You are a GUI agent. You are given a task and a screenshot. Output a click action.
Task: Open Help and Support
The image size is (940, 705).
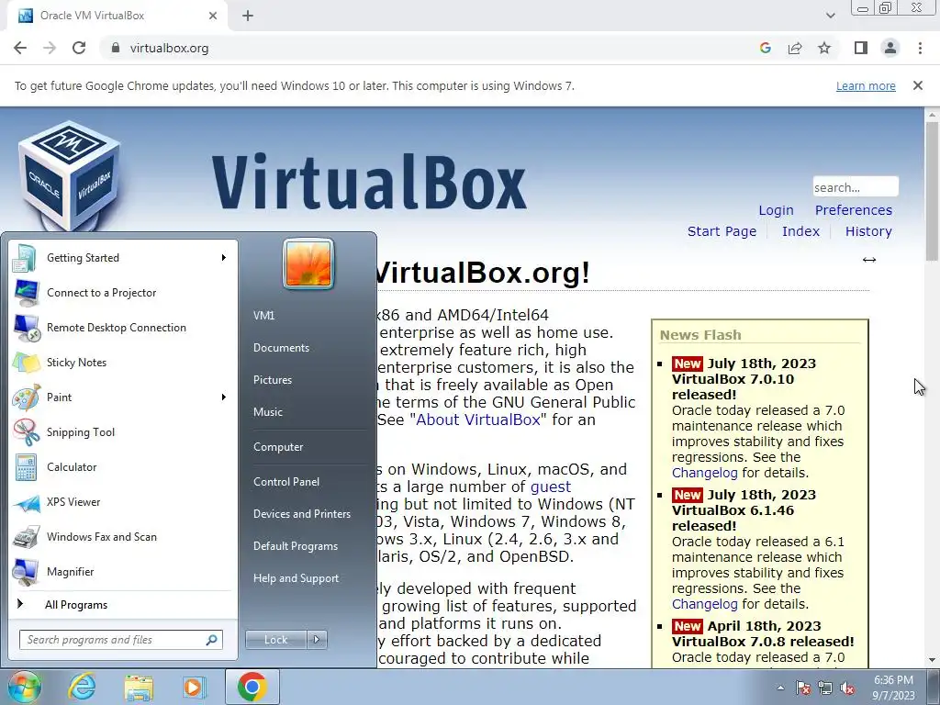[x=296, y=578]
